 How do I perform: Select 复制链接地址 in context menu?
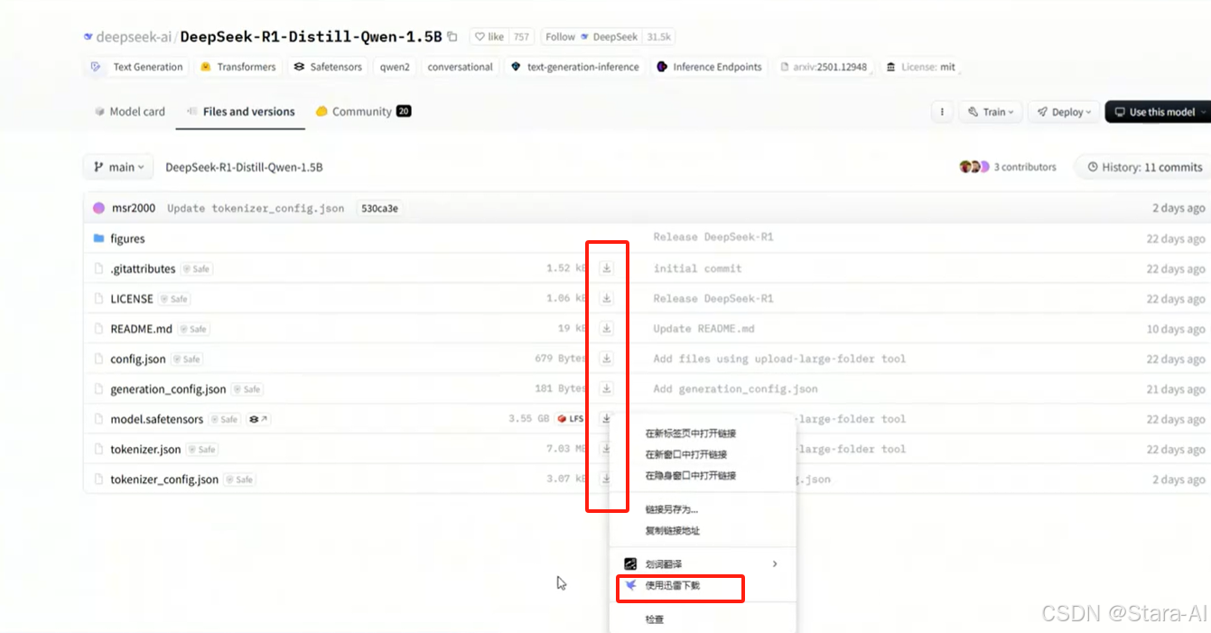(x=673, y=531)
